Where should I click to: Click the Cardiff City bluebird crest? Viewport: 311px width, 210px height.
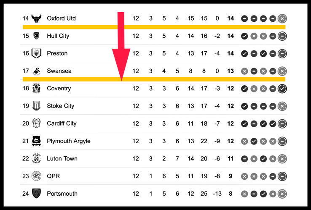point(37,123)
